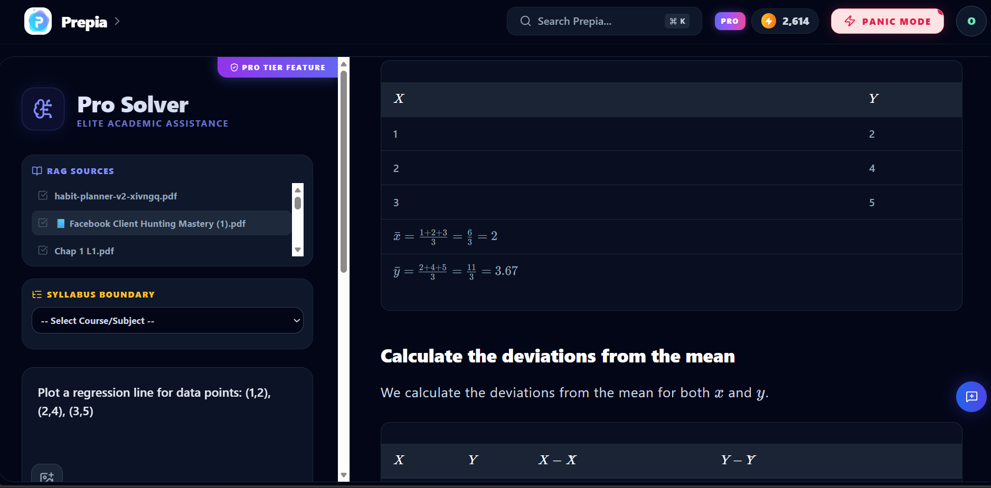Activate Panic Mode button
Viewport: 991px width, 488px height.
pos(888,21)
